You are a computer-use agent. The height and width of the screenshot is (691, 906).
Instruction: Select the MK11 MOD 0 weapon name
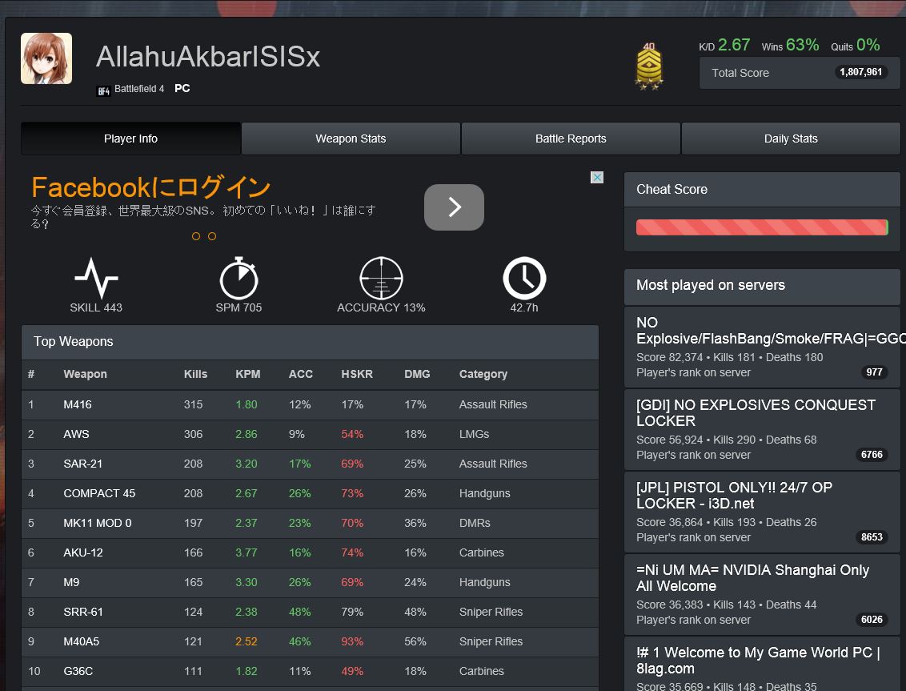(97, 523)
